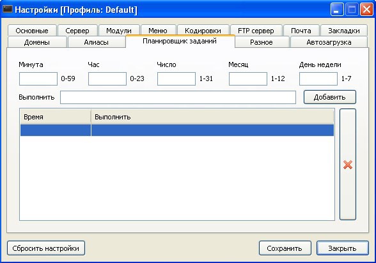Screen dimensions: 376x263
Task: Select the highlighted row in task list
Action: [177, 130]
